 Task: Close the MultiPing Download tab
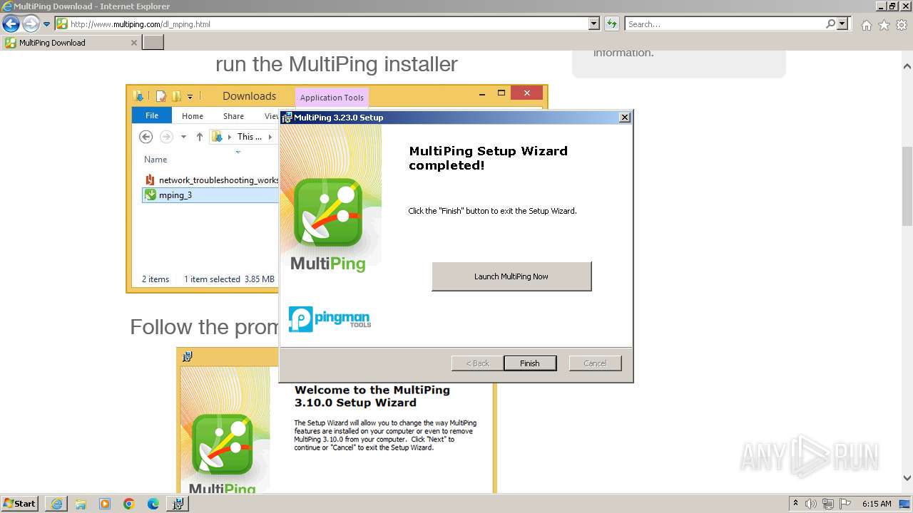point(133,43)
